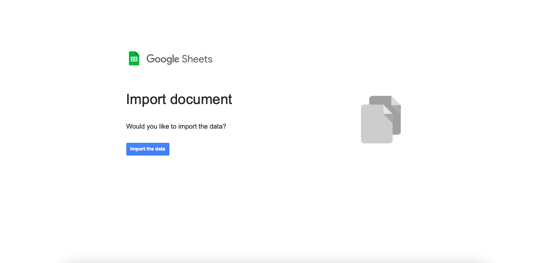This screenshot has height=263, width=548.
Task: Select the Sheets wordmark text
Action: pos(197,59)
